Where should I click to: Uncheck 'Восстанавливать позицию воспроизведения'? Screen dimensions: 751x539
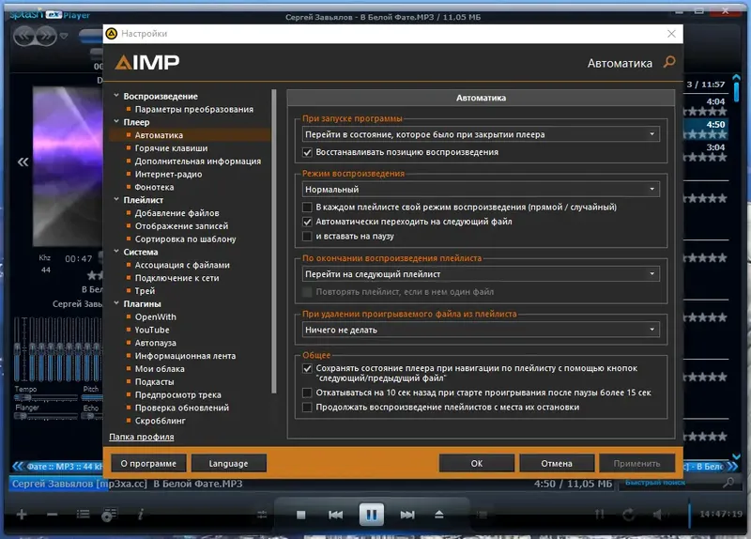point(307,152)
